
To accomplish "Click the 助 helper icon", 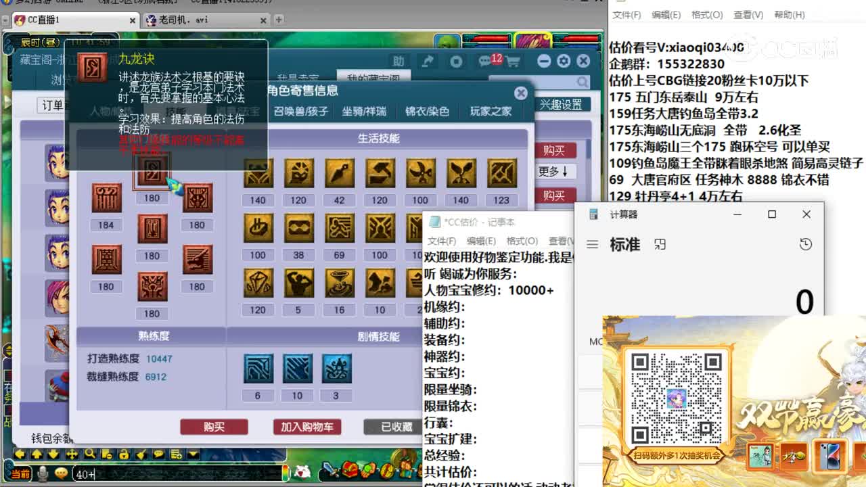I will [x=398, y=62].
